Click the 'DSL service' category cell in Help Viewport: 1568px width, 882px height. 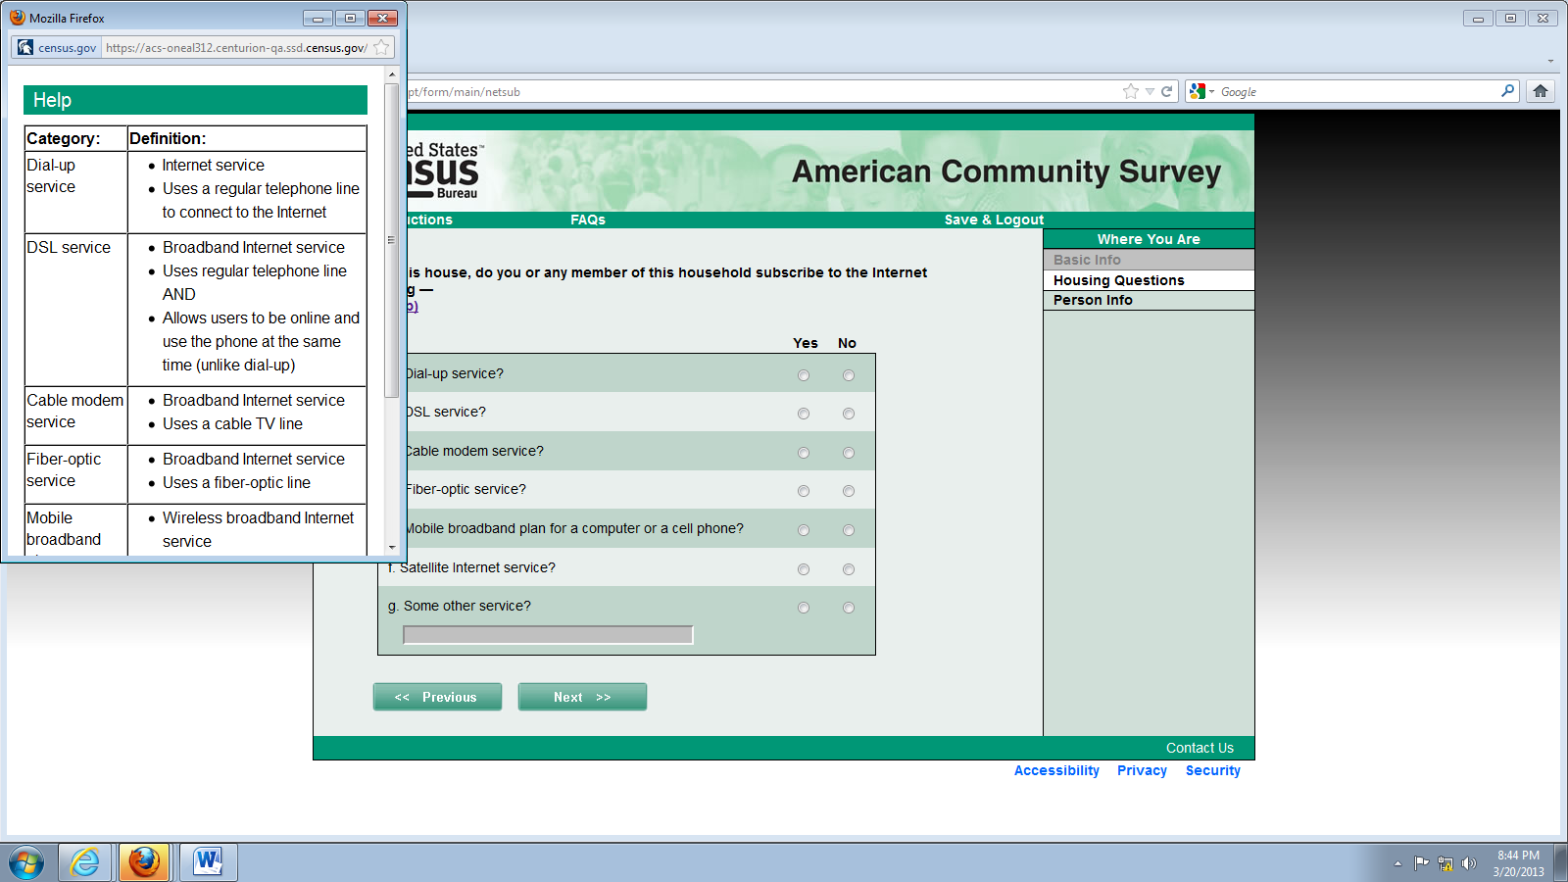tap(76, 309)
